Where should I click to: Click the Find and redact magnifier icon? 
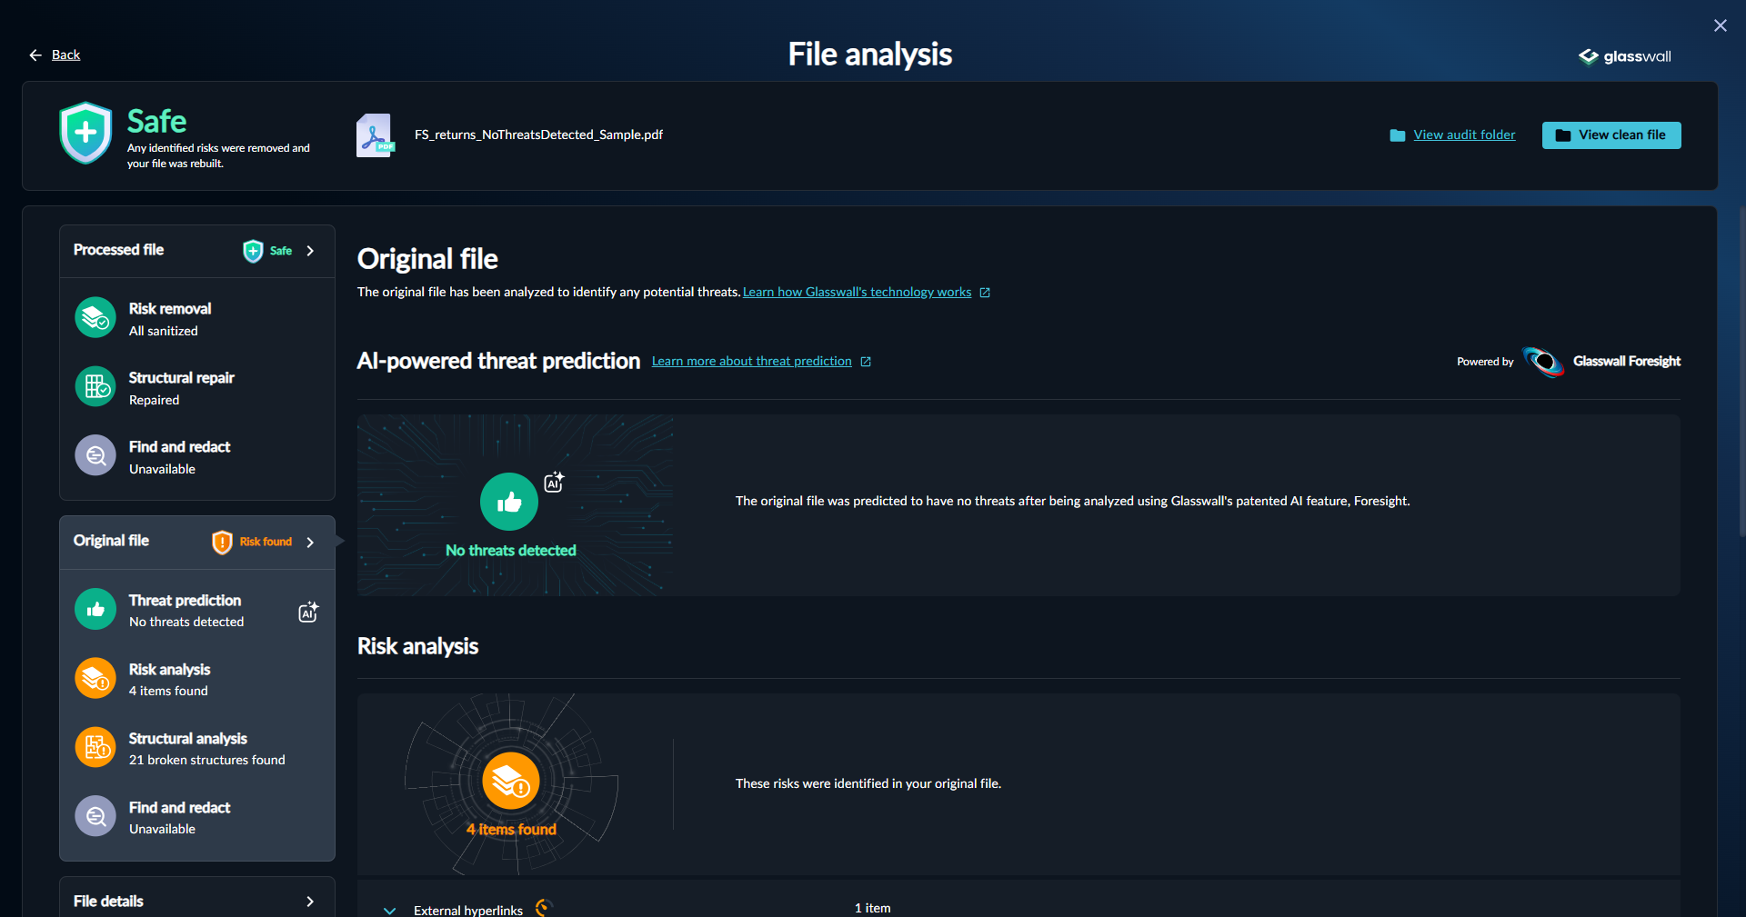pos(95,455)
